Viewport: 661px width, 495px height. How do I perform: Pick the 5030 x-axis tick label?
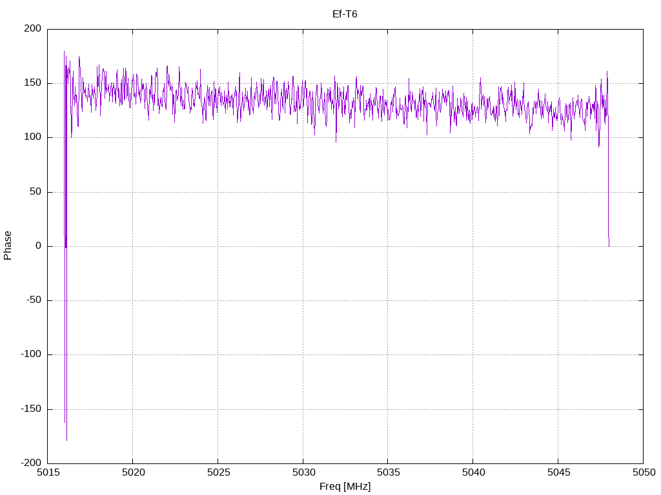303,473
